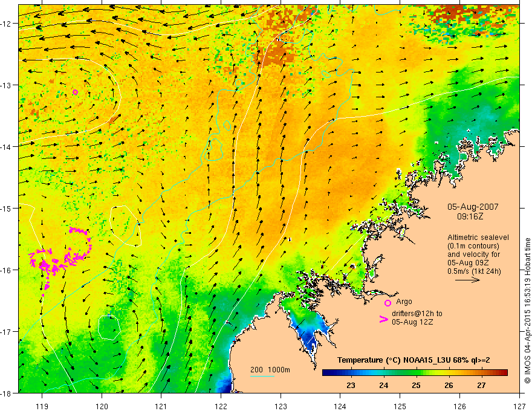Image resolution: width=532 pixels, height=411 pixels.
Task: Click the longitude axis label 124
Action: (x=340, y=406)
